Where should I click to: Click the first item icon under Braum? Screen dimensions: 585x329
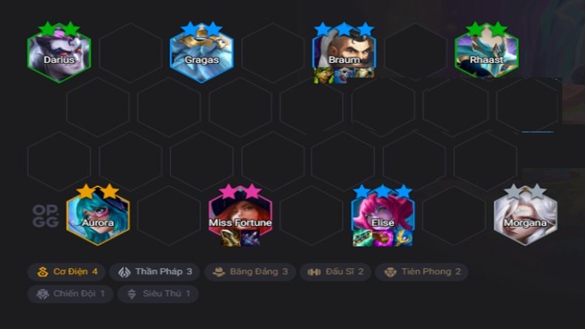coord(323,75)
